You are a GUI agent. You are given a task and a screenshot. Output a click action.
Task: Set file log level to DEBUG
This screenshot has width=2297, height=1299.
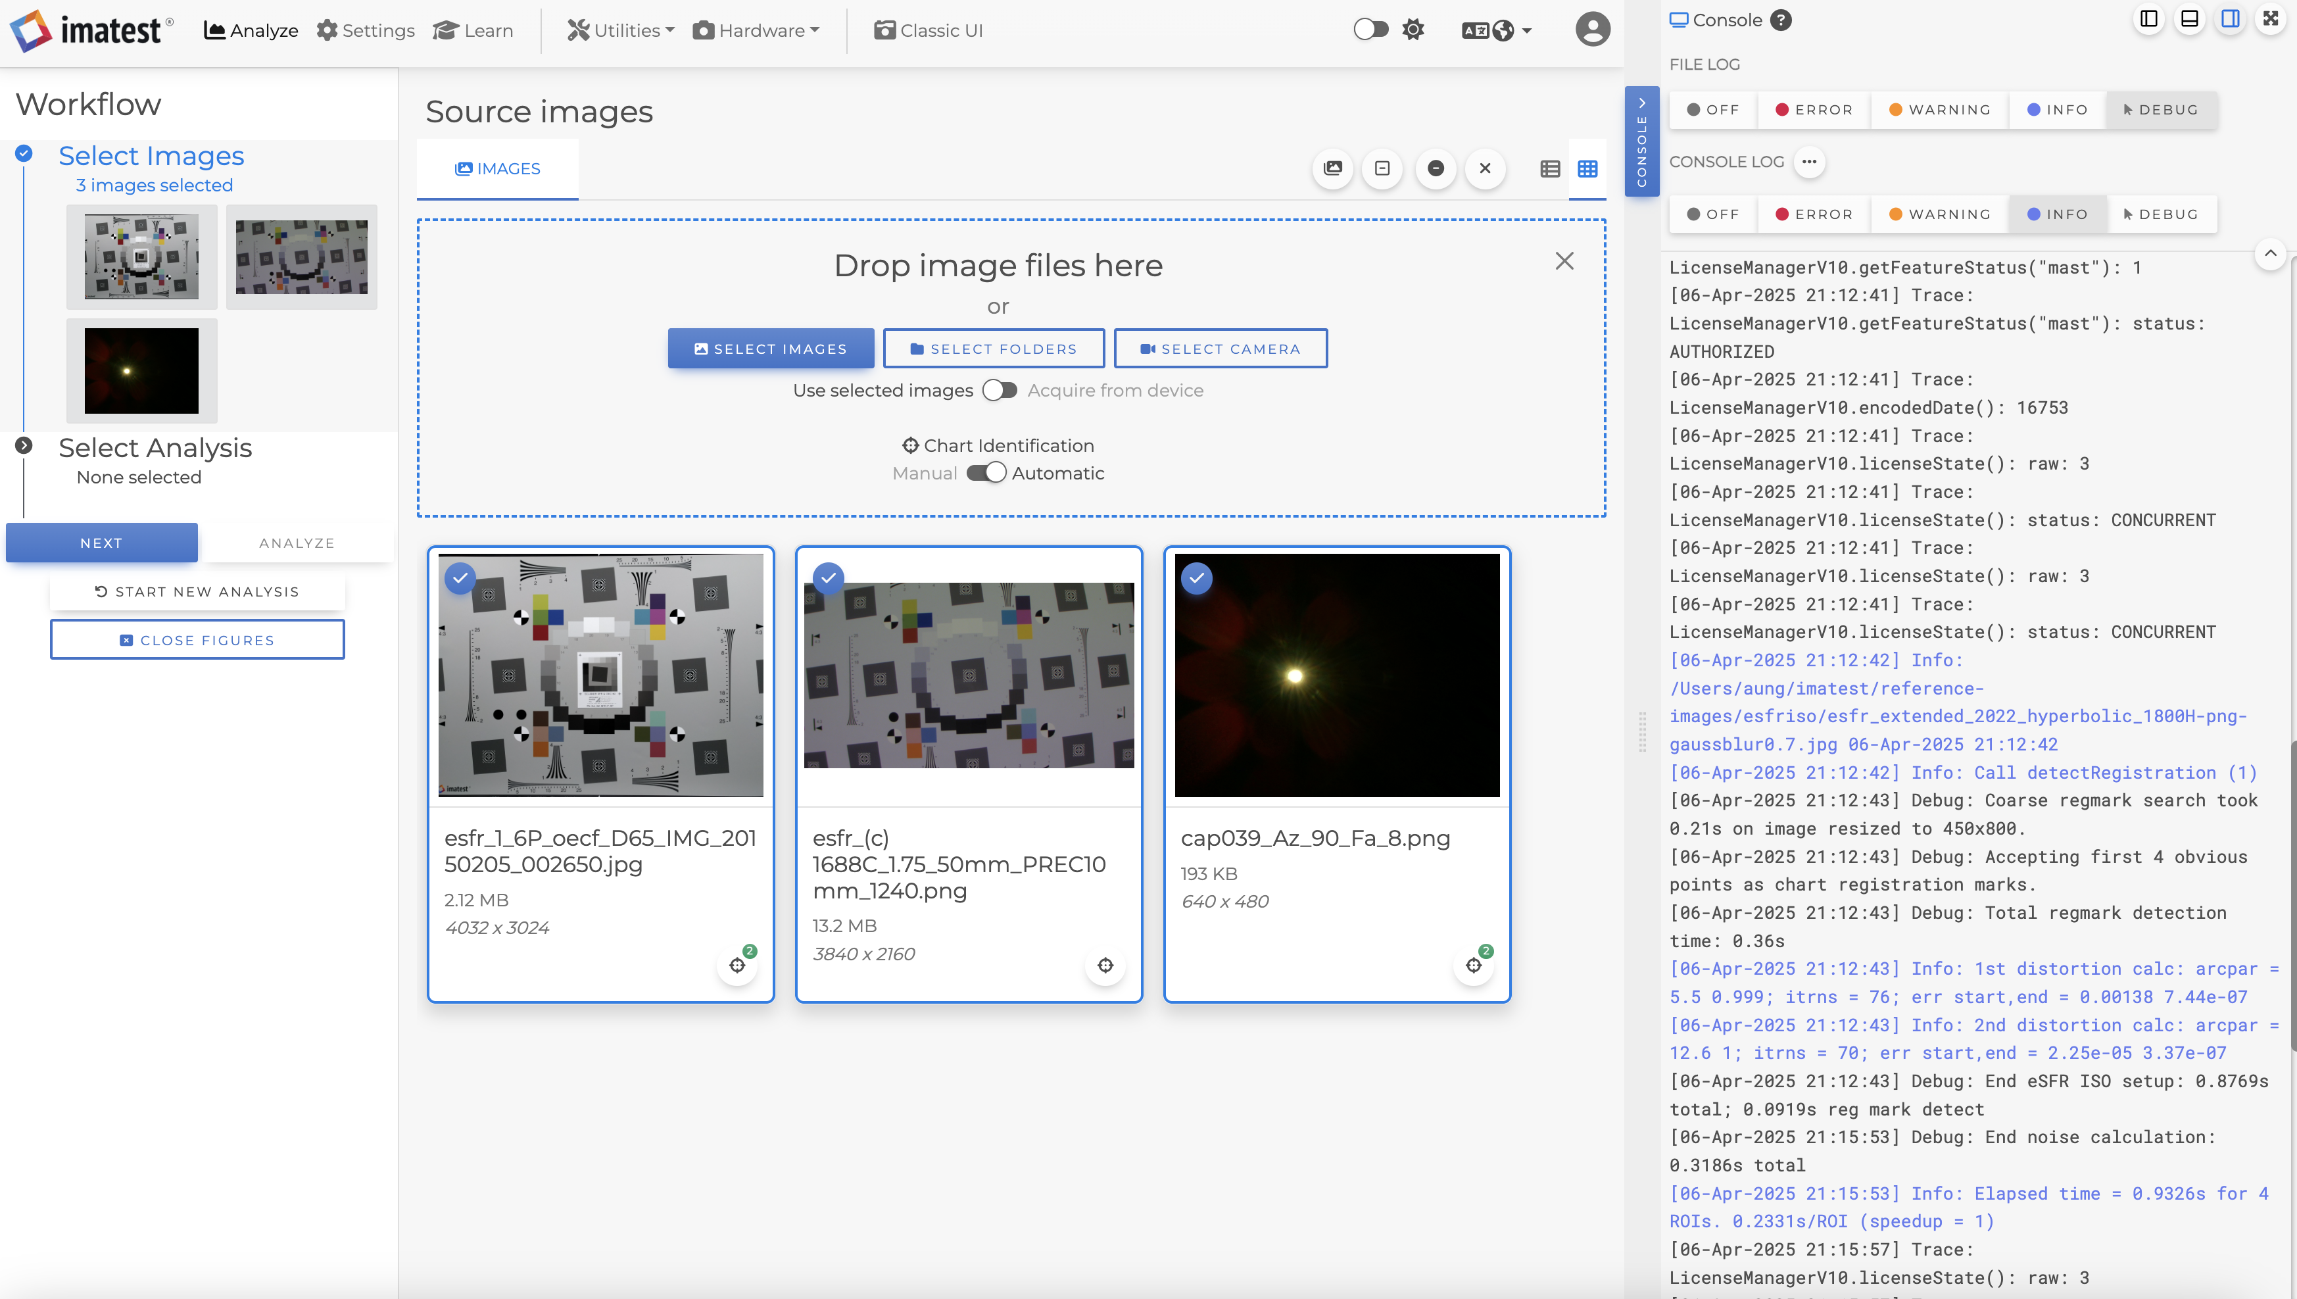[x=2160, y=110]
